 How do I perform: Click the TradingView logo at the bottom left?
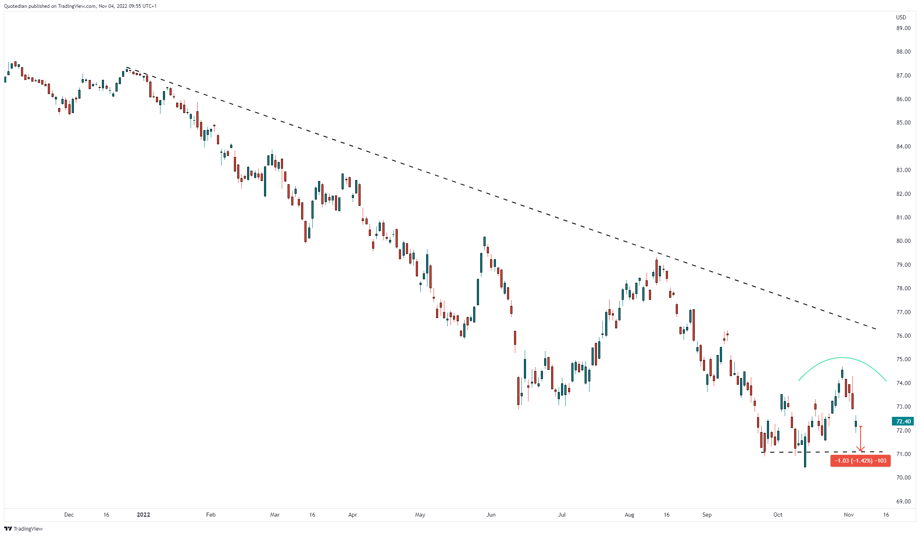[x=24, y=529]
